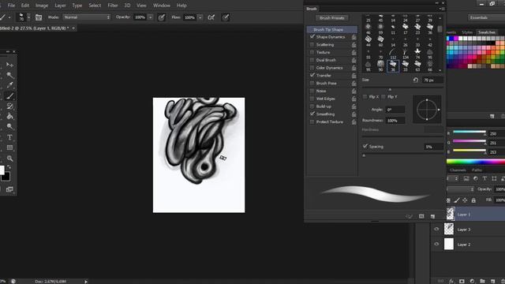This screenshot has height=284, width=505.
Task: Select the Zoom tool
Action: 10,159
